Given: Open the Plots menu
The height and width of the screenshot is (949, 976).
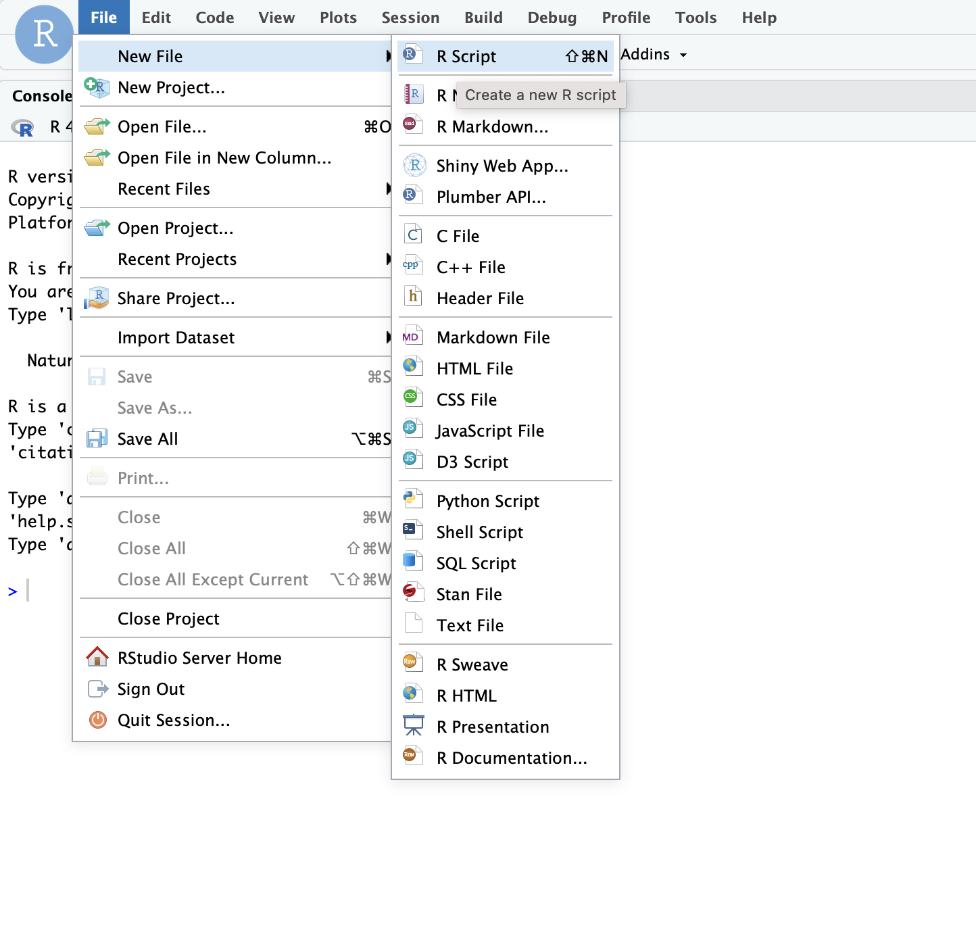Looking at the screenshot, I should pos(339,18).
